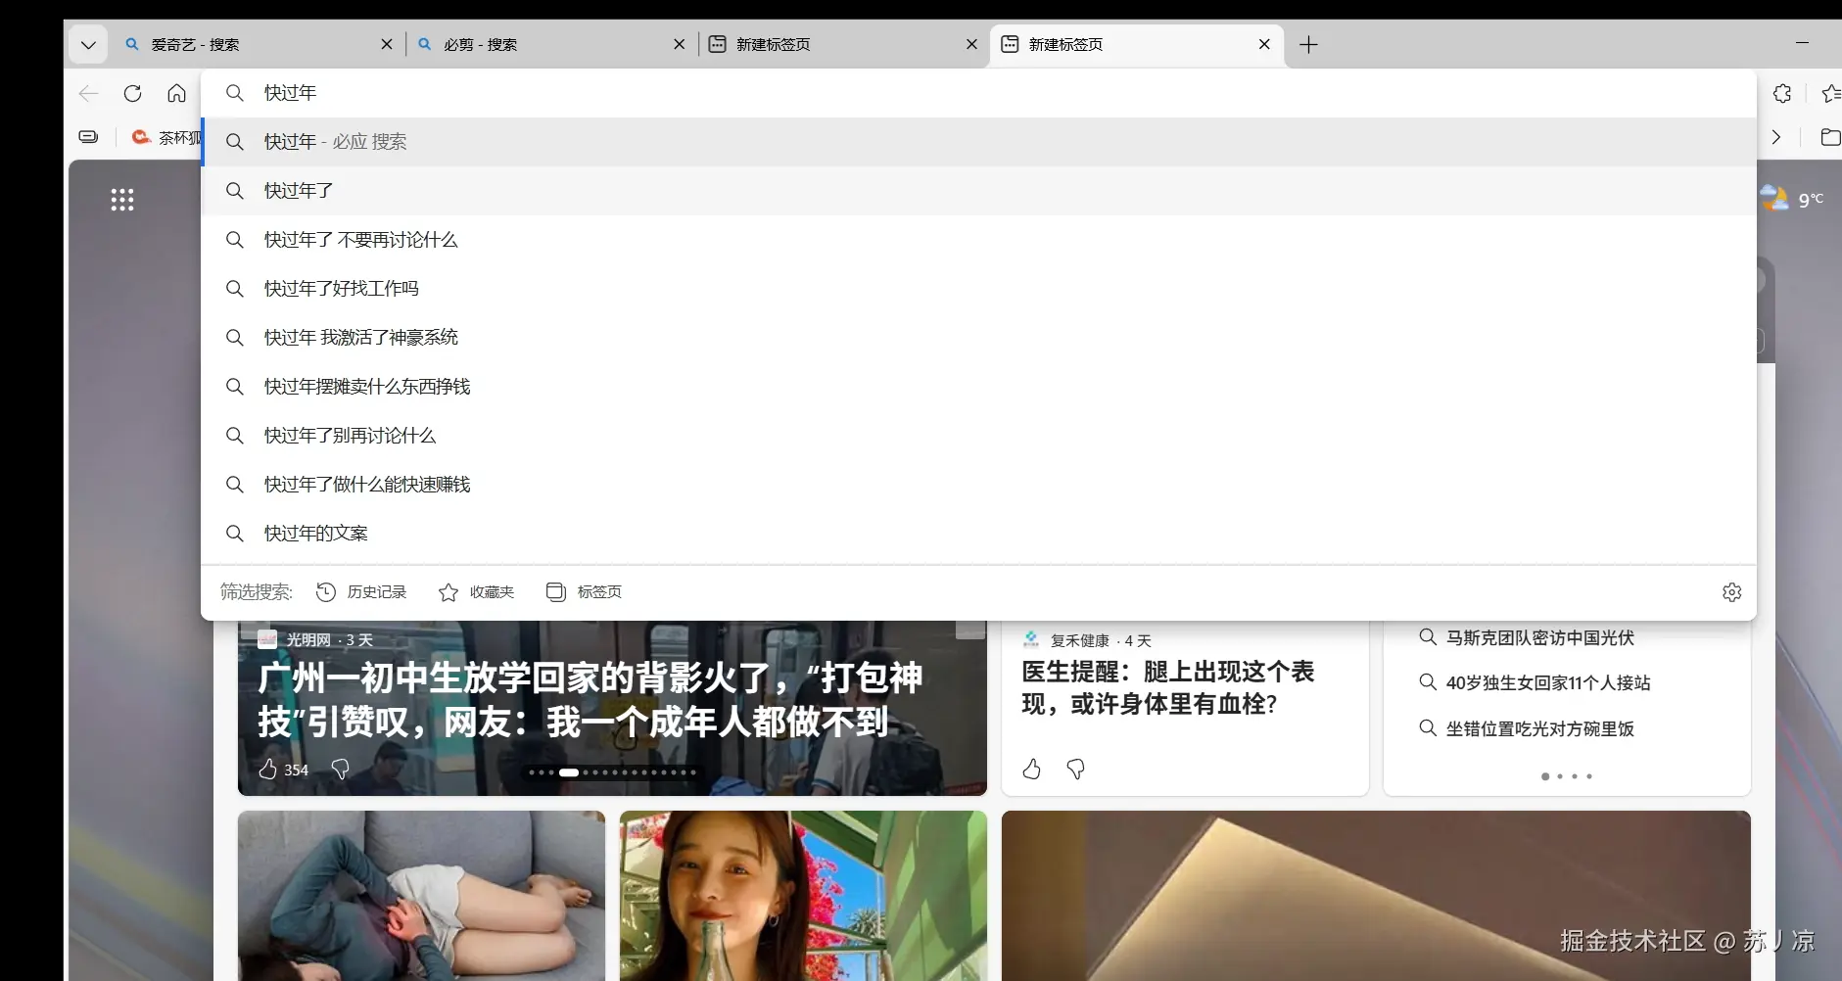Select suggestion 快过年了
The width and height of the screenshot is (1842, 981).
pos(978,191)
